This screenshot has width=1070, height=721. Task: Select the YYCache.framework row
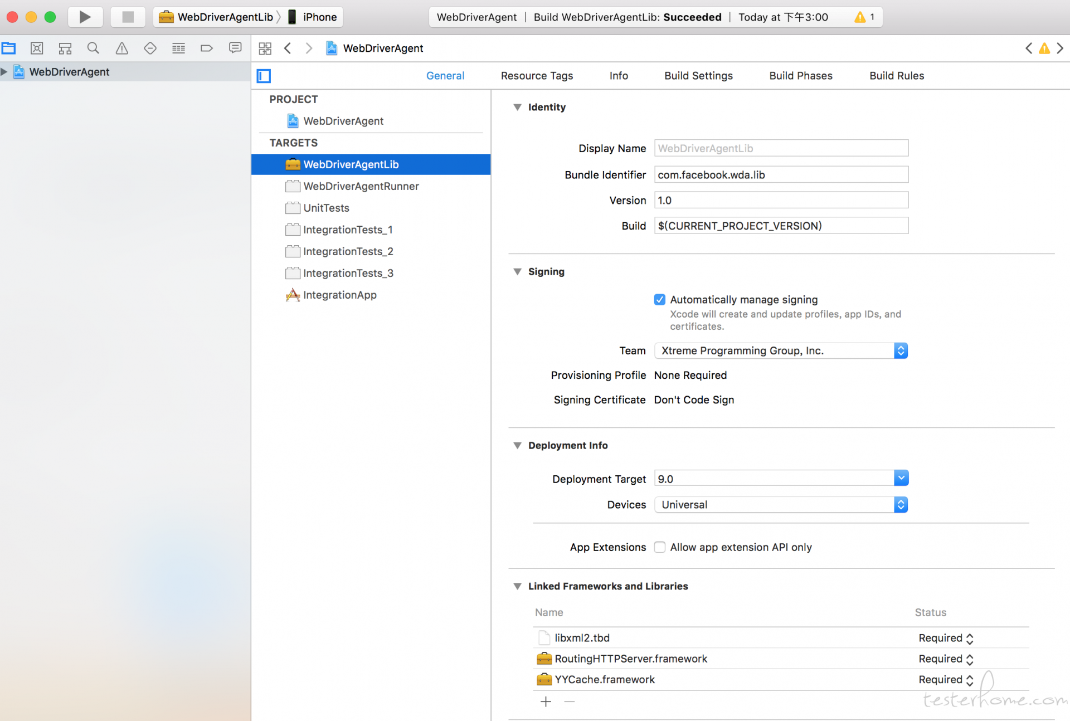(x=781, y=679)
